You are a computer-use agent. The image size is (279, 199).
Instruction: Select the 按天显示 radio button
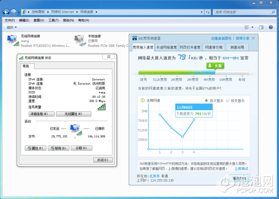[228, 100]
